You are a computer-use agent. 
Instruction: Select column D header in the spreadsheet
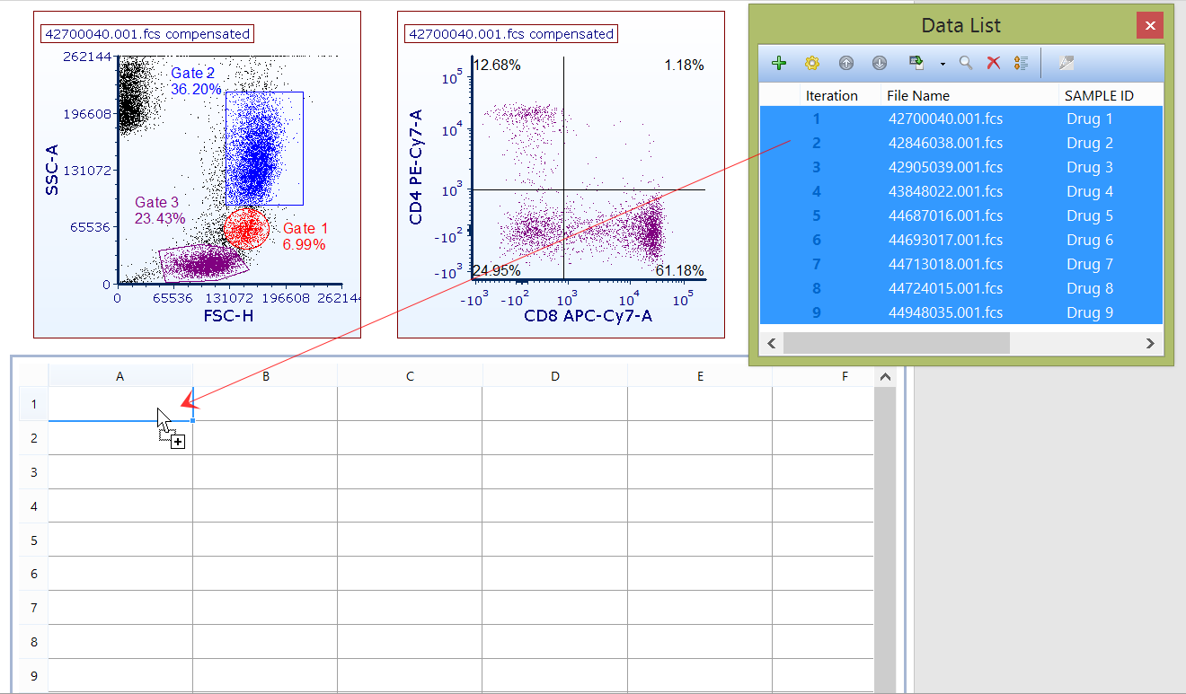click(x=554, y=376)
